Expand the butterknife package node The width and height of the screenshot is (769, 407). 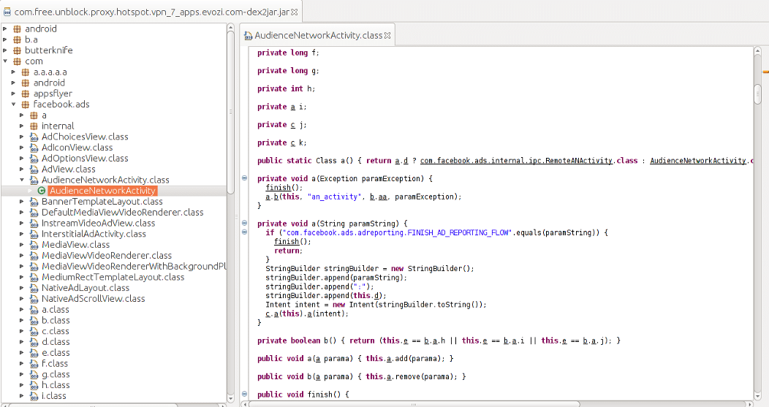(x=5, y=50)
